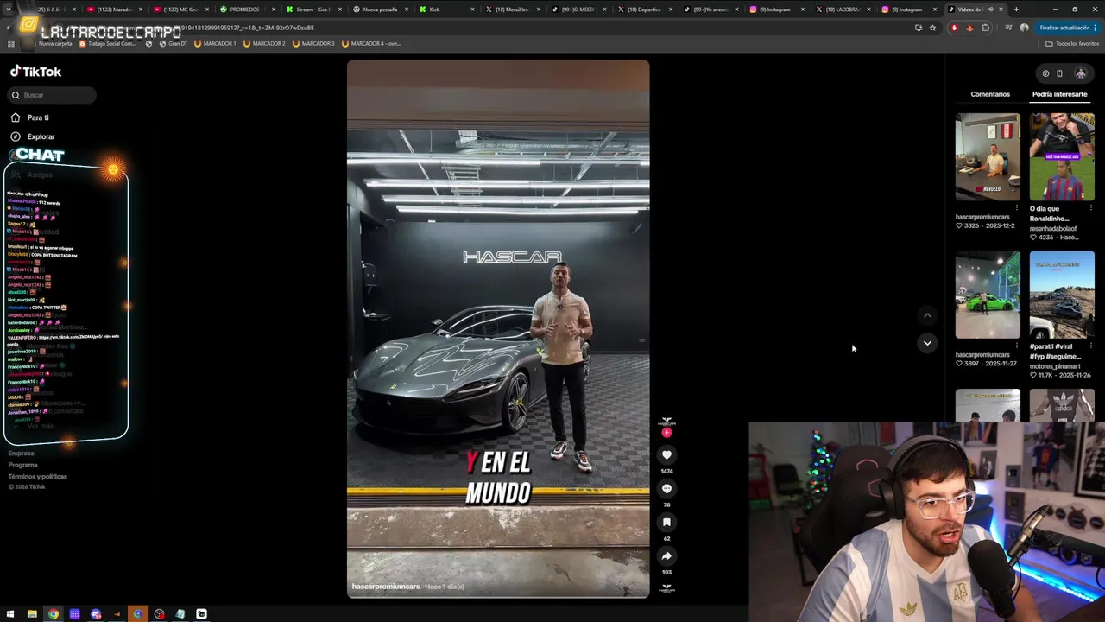Like the video with the heart icon
The height and width of the screenshot is (622, 1105).
coord(666,454)
